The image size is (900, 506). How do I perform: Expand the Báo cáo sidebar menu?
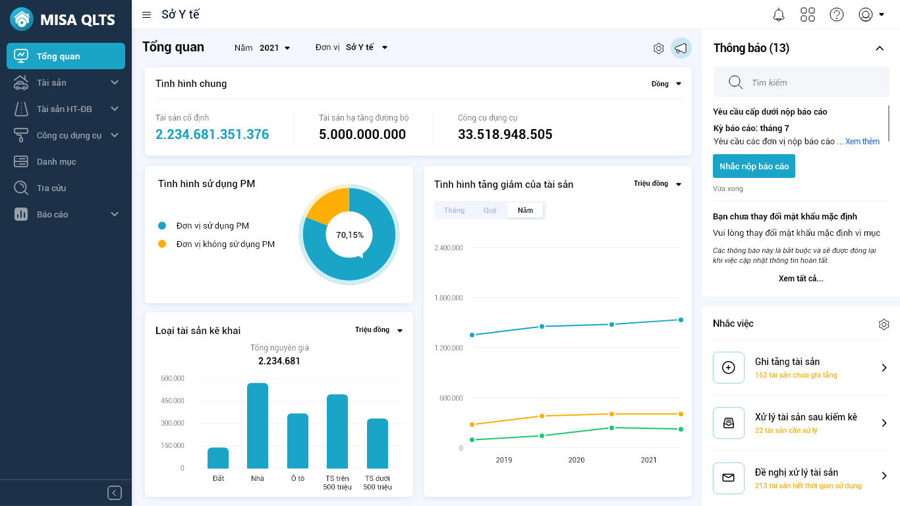(66, 214)
